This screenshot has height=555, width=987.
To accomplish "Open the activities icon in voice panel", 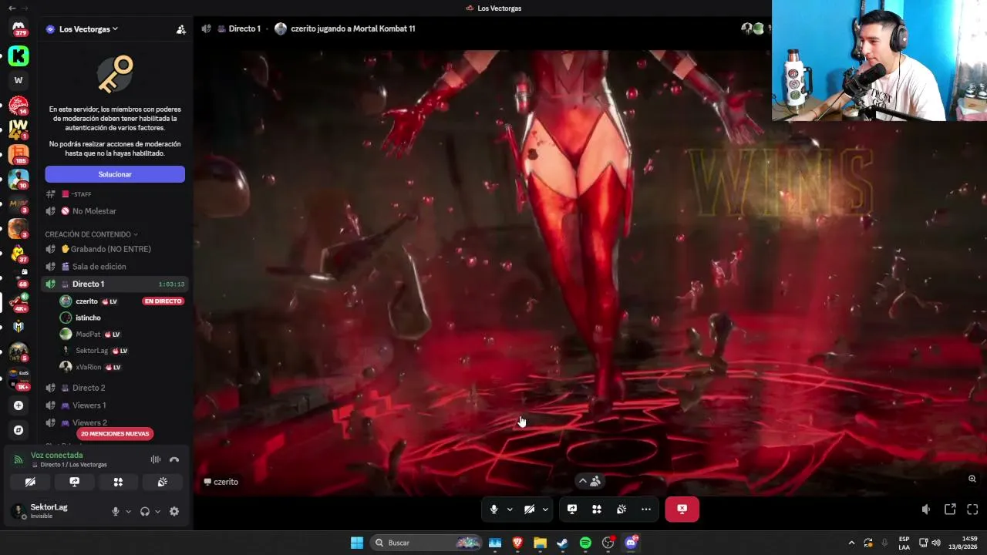I will coord(118,482).
